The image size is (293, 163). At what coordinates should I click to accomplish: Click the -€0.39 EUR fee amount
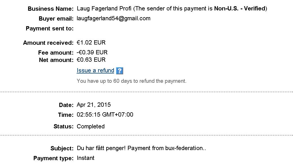(92, 52)
